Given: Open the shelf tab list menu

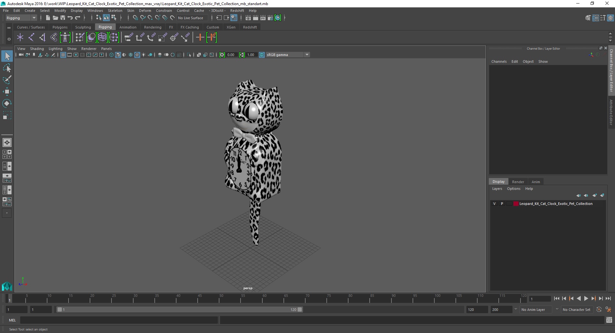Looking at the screenshot, I should tap(9, 28).
